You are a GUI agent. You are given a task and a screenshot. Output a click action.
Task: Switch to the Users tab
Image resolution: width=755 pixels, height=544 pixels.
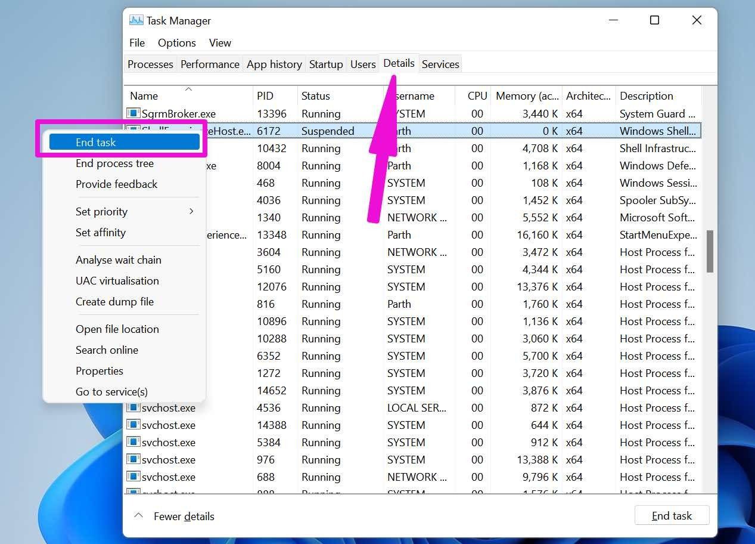point(363,64)
